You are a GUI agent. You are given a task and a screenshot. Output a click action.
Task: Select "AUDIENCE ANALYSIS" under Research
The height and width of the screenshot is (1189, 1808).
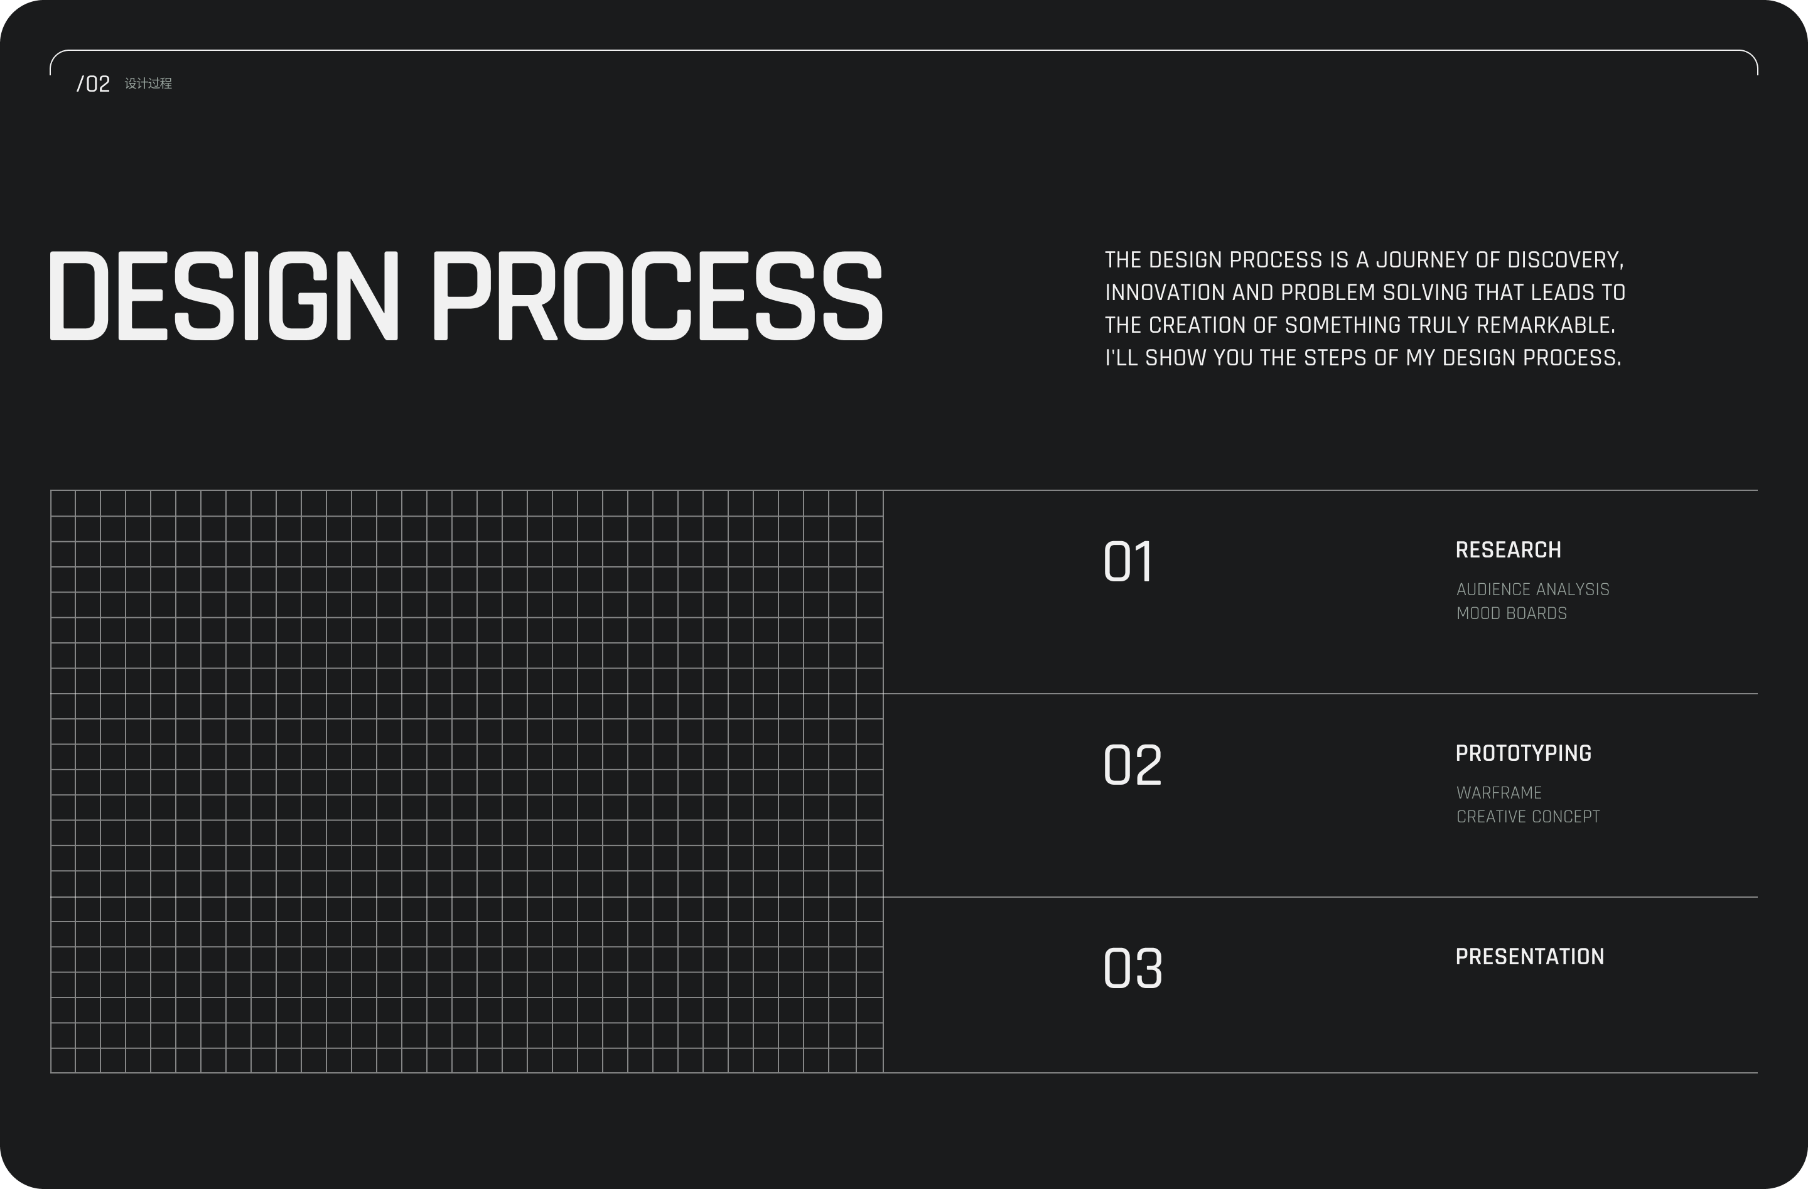pyautogui.click(x=1532, y=589)
